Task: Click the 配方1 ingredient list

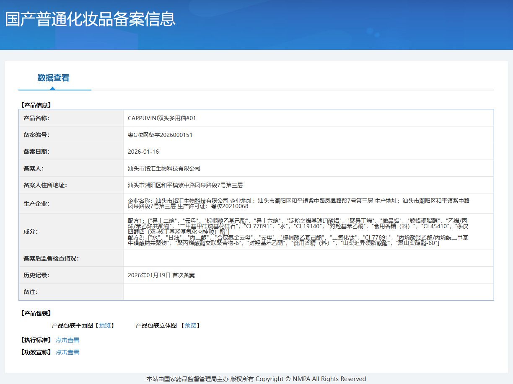Action: pos(297,226)
